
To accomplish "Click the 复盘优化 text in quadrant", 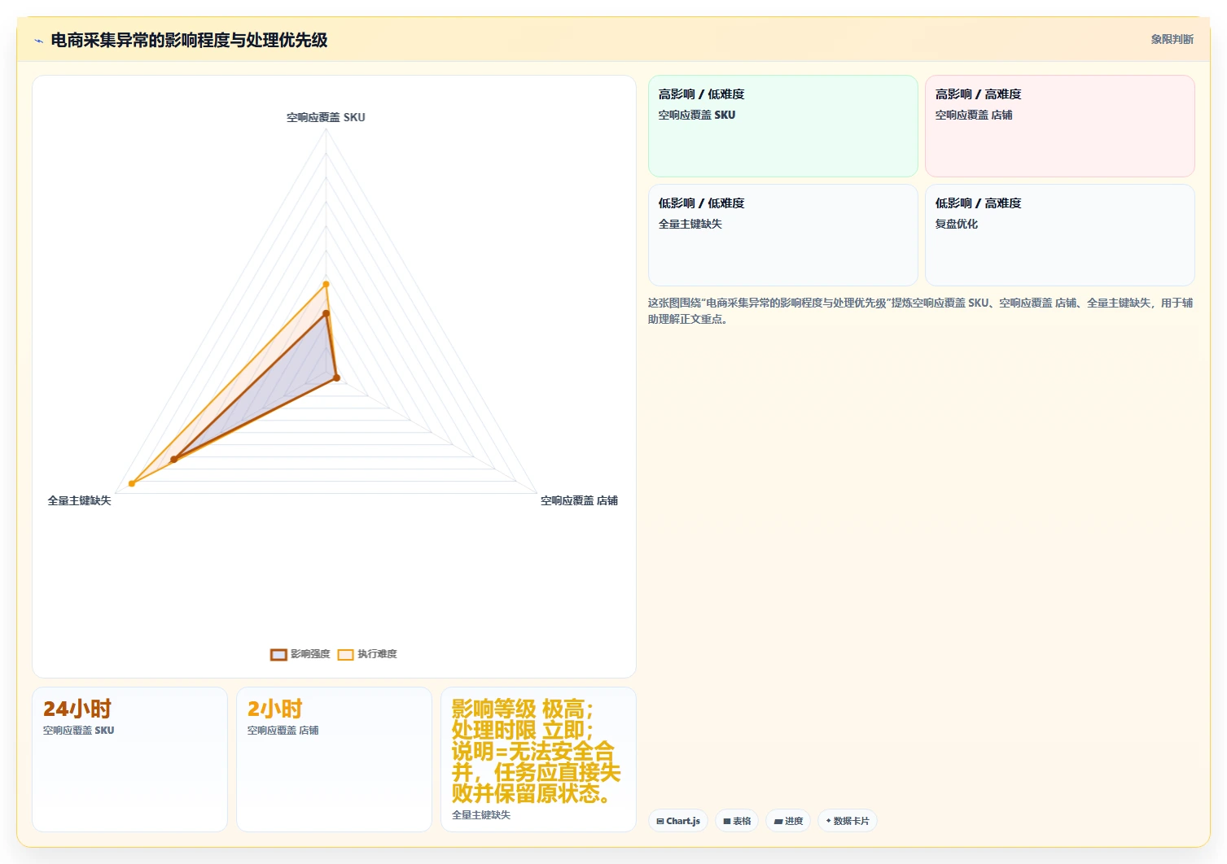I will (957, 224).
